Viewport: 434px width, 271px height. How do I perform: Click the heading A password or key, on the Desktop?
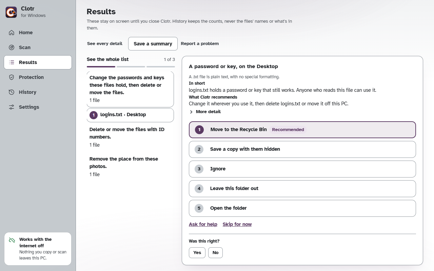pyautogui.click(x=233, y=66)
